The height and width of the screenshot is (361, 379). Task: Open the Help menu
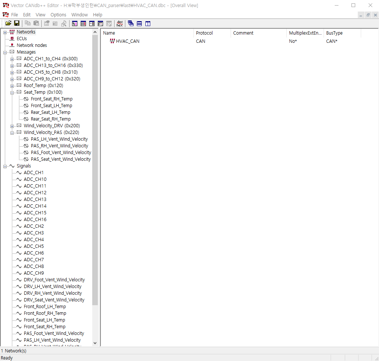pos(98,15)
